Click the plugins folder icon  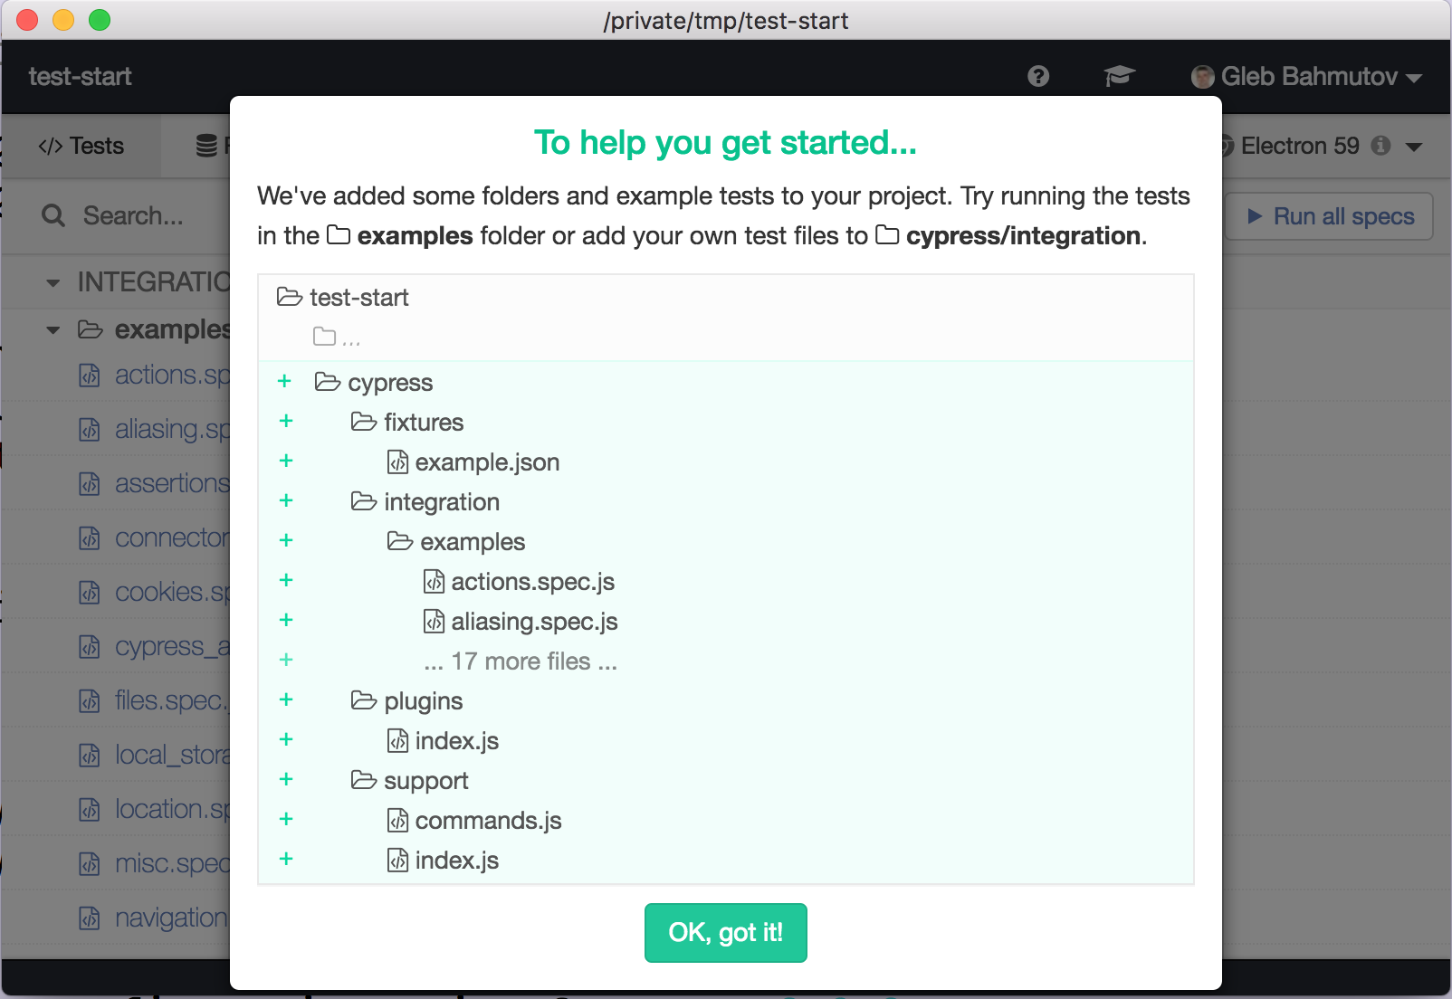click(x=363, y=701)
